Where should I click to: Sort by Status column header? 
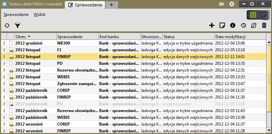tap(189, 37)
